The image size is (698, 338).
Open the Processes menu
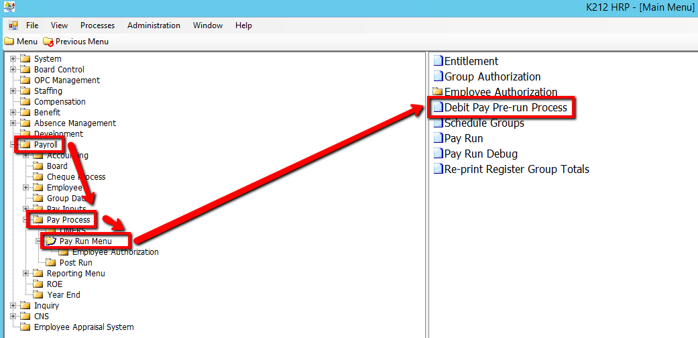tap(97, 25)
